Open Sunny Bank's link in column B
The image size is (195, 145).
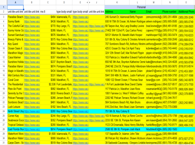click(32, 21)
